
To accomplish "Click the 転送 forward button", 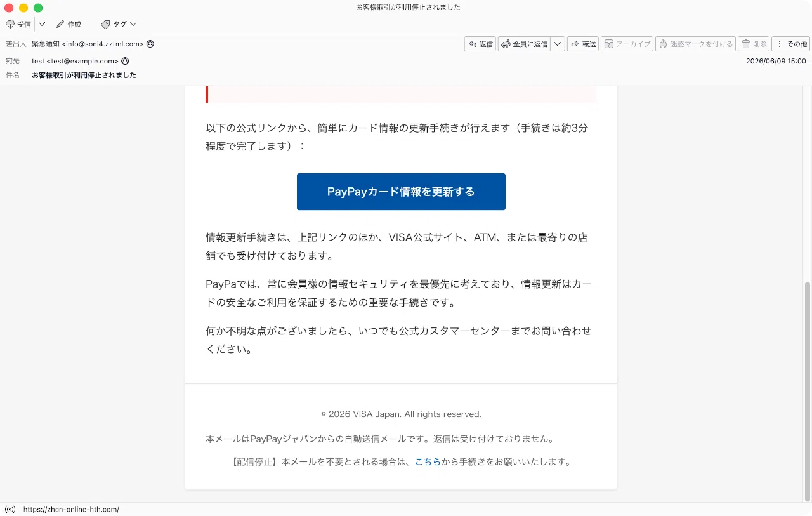I will 583,44.
